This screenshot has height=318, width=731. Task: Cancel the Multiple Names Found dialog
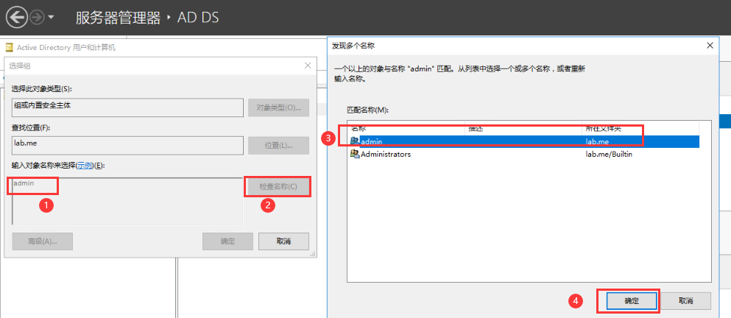[685, 301]
